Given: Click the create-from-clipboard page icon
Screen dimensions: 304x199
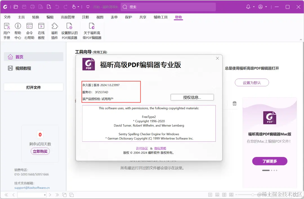Looking at the screenshot, I should click(41, 7).
